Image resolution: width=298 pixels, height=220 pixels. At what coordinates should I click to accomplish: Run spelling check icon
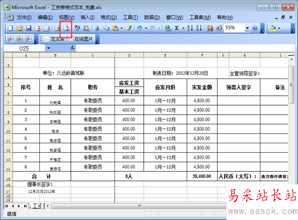pyautogui.click(x=77, y=29)
